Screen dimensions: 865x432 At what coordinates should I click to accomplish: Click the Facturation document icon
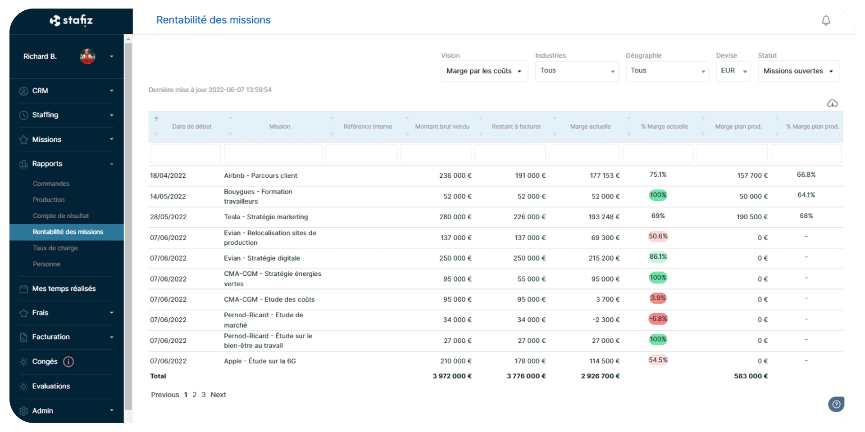pyautogui.click(x=24, y=337)
